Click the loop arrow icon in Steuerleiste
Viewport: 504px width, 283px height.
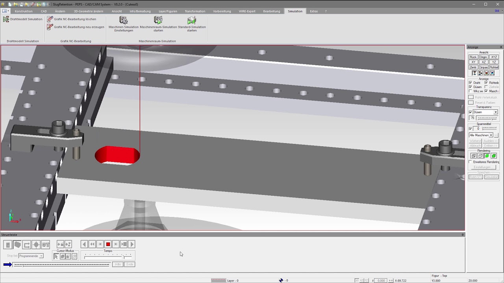[27, 245]
